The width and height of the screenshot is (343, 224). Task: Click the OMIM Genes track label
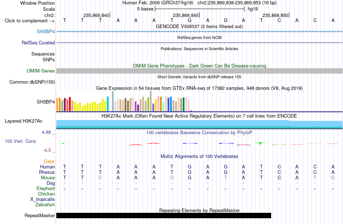pos(41,71)
